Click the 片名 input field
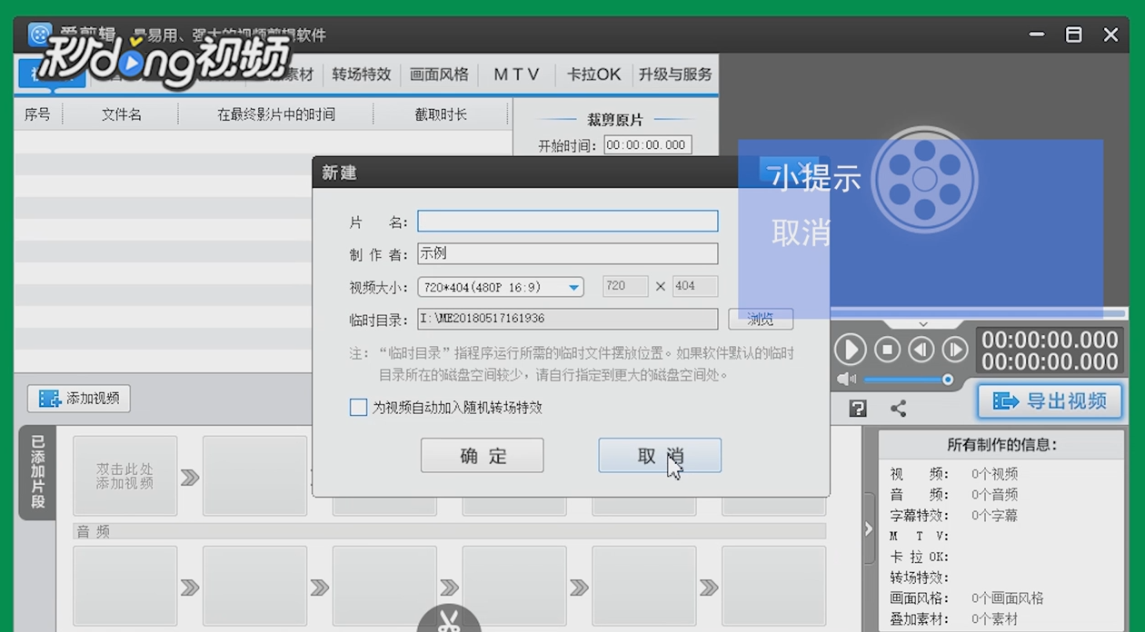 pos(567,221)
